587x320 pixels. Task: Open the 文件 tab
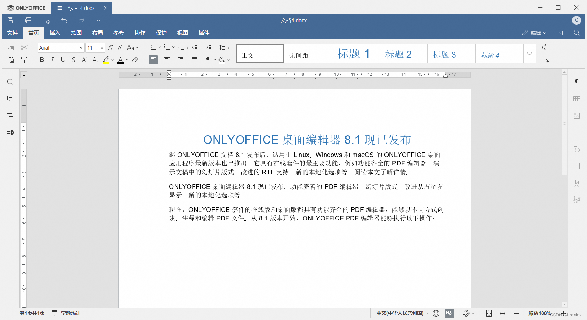tap(12, 33)
